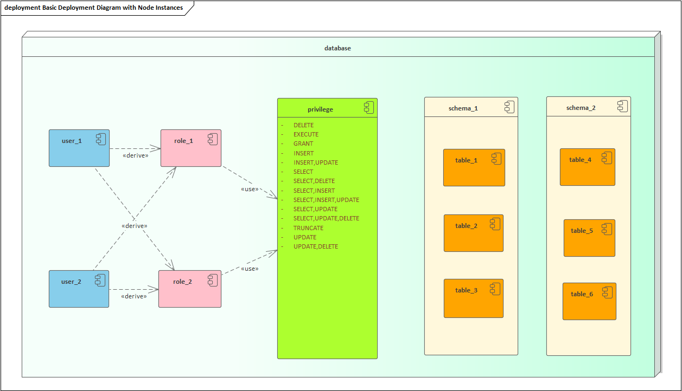Select the role_1 component label

(x=183, y=141)
